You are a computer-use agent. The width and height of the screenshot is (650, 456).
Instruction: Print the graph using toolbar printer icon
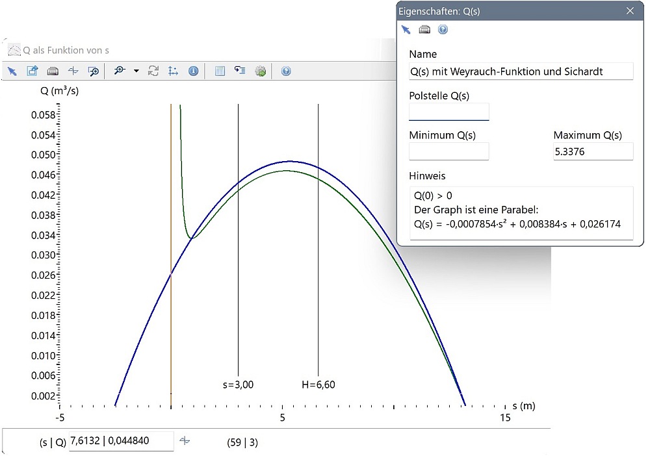53,71
